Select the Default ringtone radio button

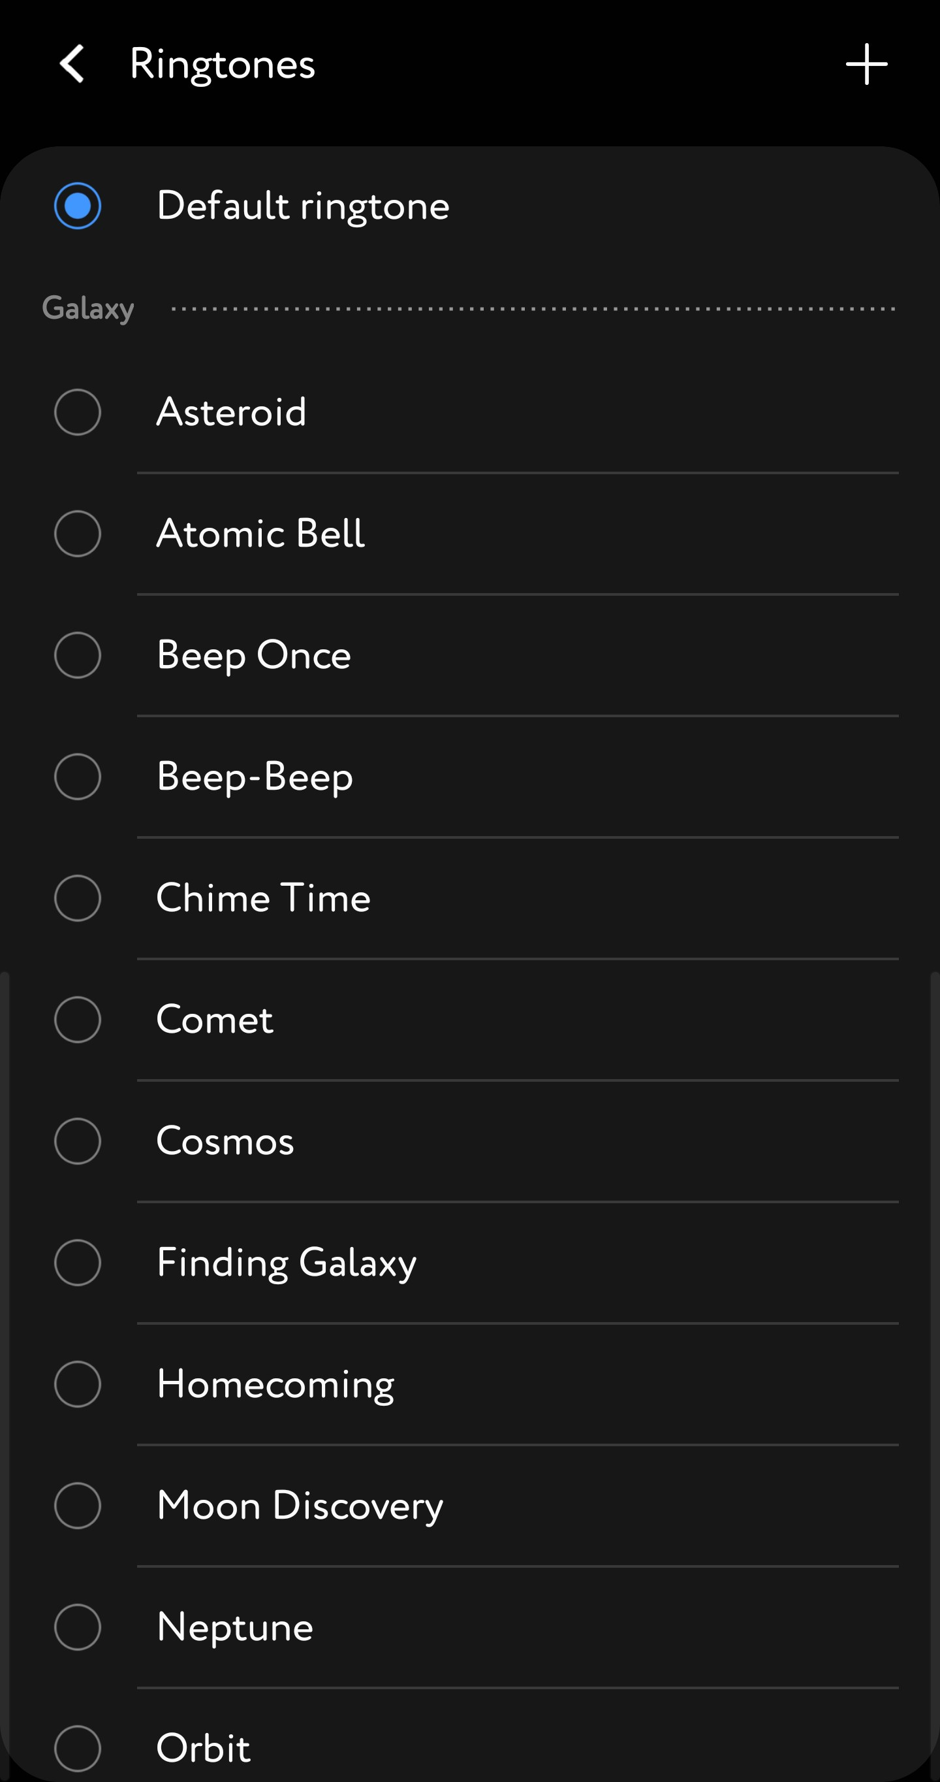pyautogui.click(x=78, y=206)
